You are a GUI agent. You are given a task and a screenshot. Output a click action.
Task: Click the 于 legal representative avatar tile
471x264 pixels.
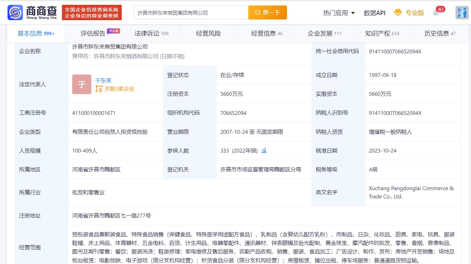(x=82, y=84)
